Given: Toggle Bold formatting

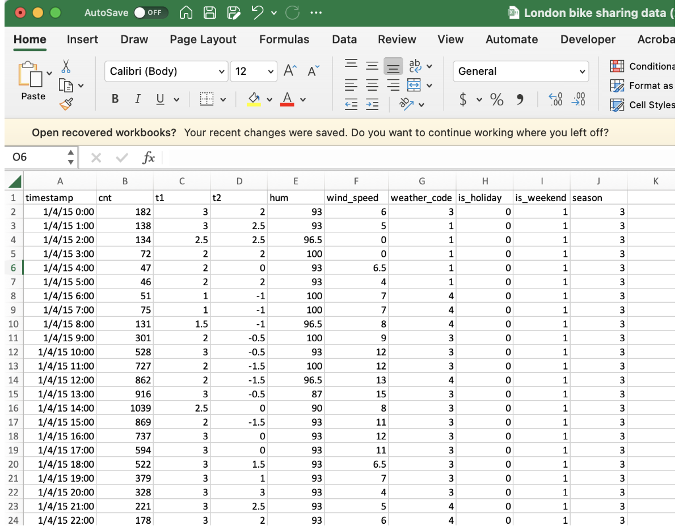Looking at the screenshot, I should (115, 99).
